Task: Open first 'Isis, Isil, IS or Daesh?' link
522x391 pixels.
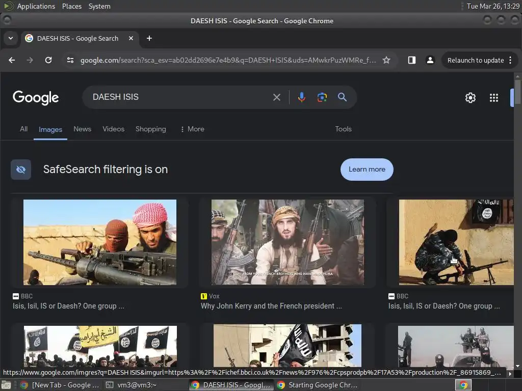Action: [x=68, y=306]
